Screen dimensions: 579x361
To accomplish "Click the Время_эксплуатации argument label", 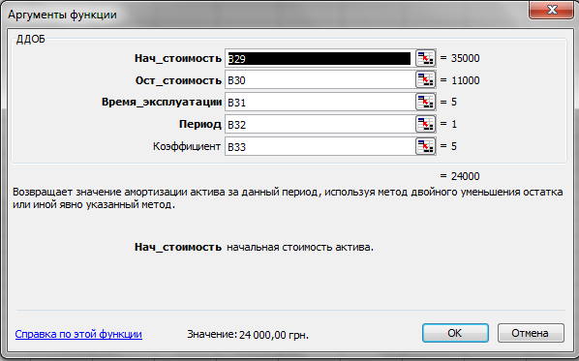I will pos(162,103).
